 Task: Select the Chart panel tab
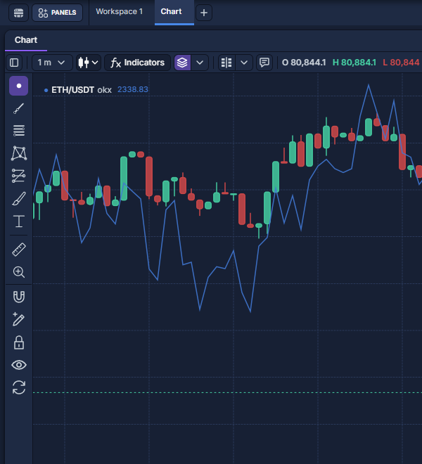pyautogui.click(x=26, y=40)
